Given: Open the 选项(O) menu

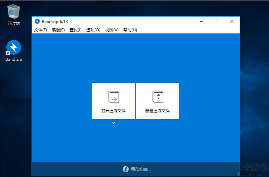Looking at the screenshot, I should (93, 30).
